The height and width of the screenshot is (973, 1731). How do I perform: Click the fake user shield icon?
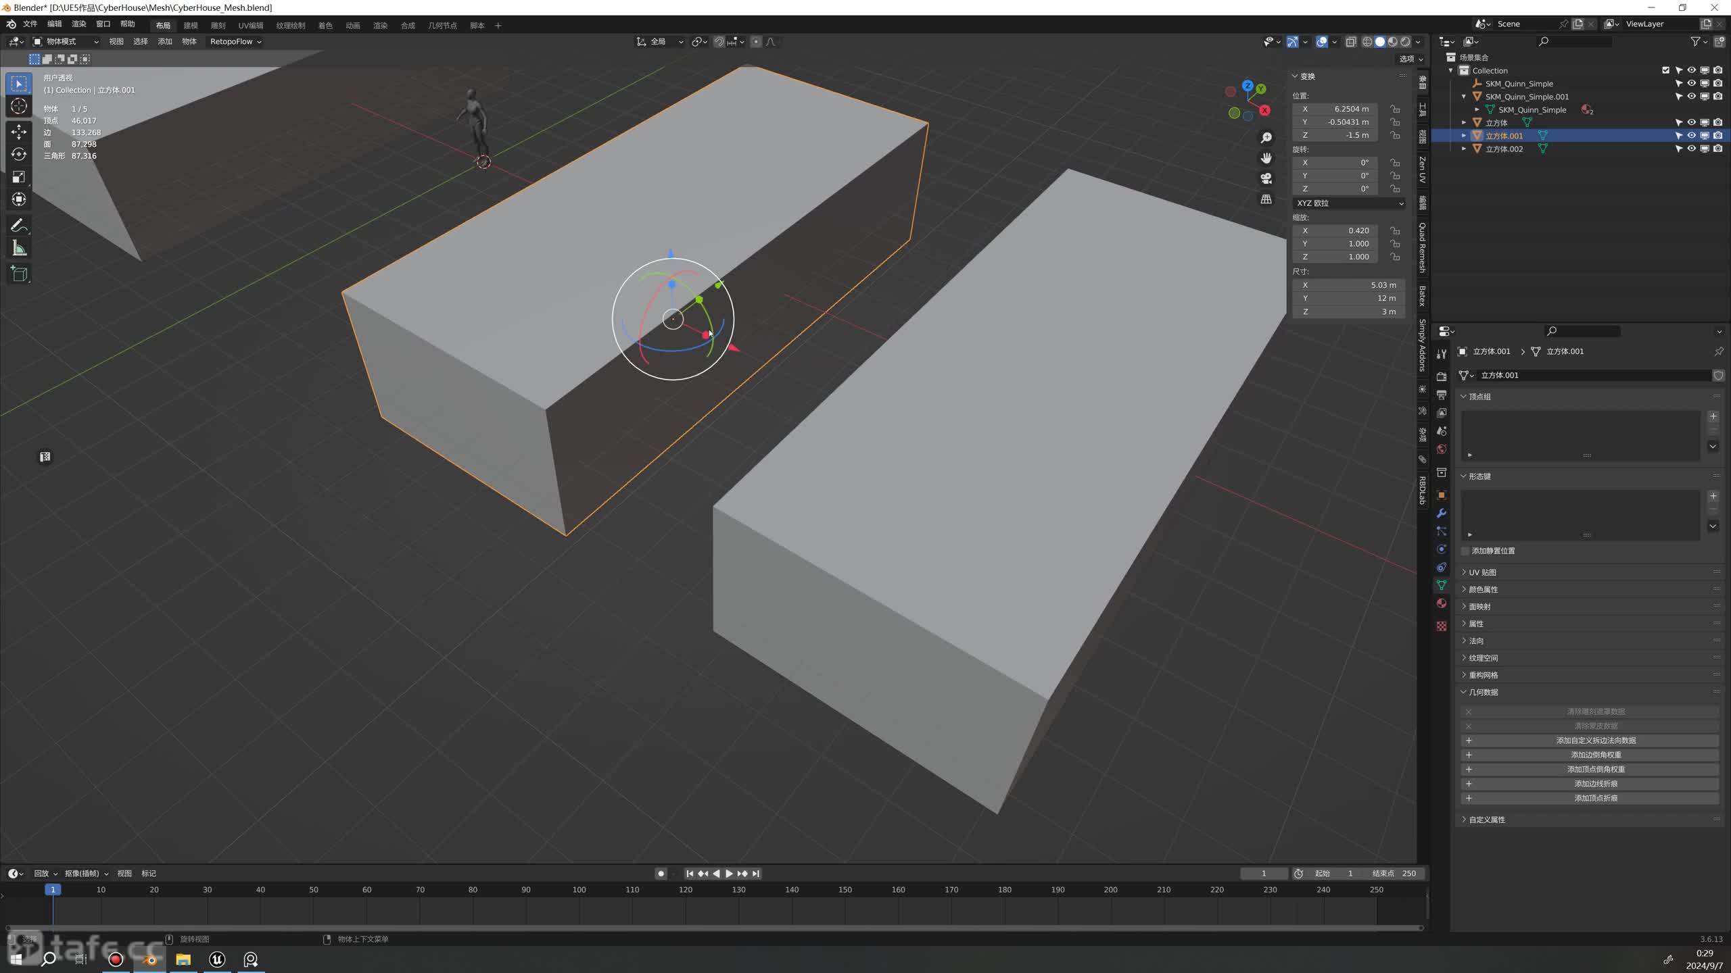1719,375
